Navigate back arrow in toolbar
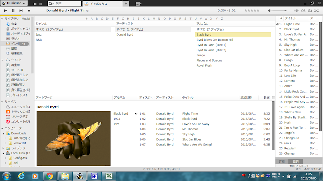Viewport: 323px width, 181px height. pos(35,4)
